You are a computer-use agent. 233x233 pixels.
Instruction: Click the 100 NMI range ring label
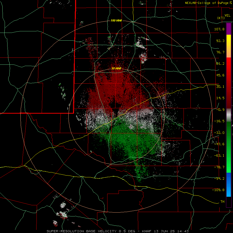click(116, 20)
